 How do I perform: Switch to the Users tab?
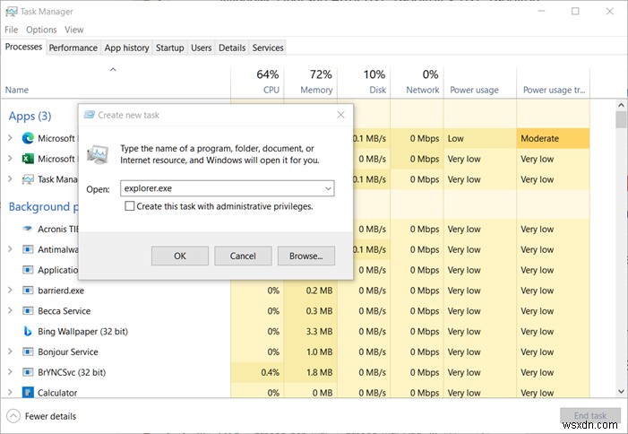pyautogui.click(x=201, y=48)
